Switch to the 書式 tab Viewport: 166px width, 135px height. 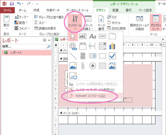(x=128, y=10)
